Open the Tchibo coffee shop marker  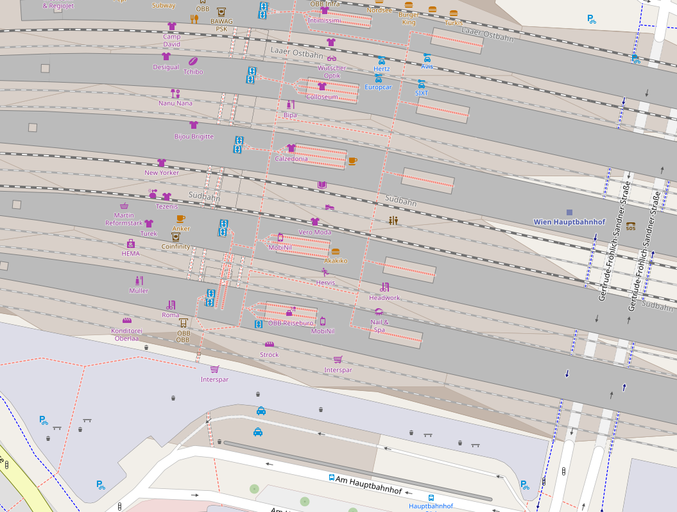(192, 62)
